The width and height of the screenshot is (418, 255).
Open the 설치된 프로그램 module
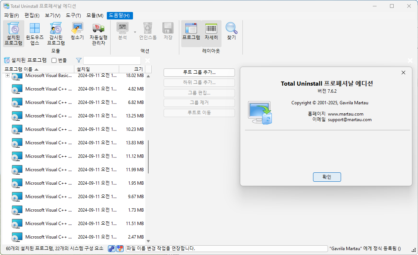coord(13,34)
